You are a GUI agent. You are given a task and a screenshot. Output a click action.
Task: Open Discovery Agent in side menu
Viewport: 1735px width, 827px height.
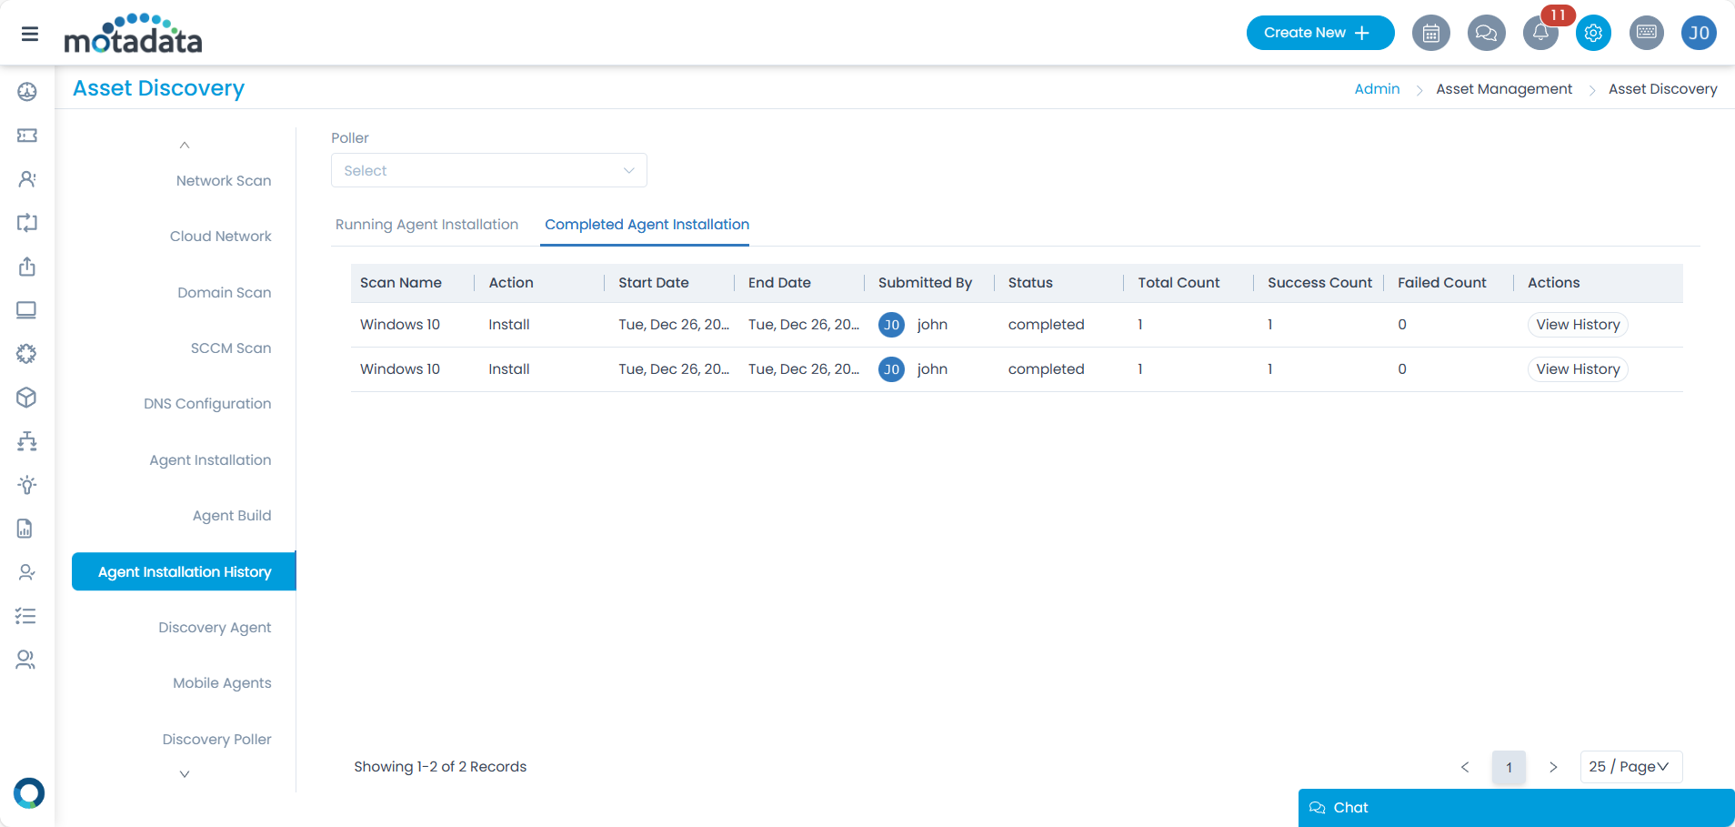(215, 628)
